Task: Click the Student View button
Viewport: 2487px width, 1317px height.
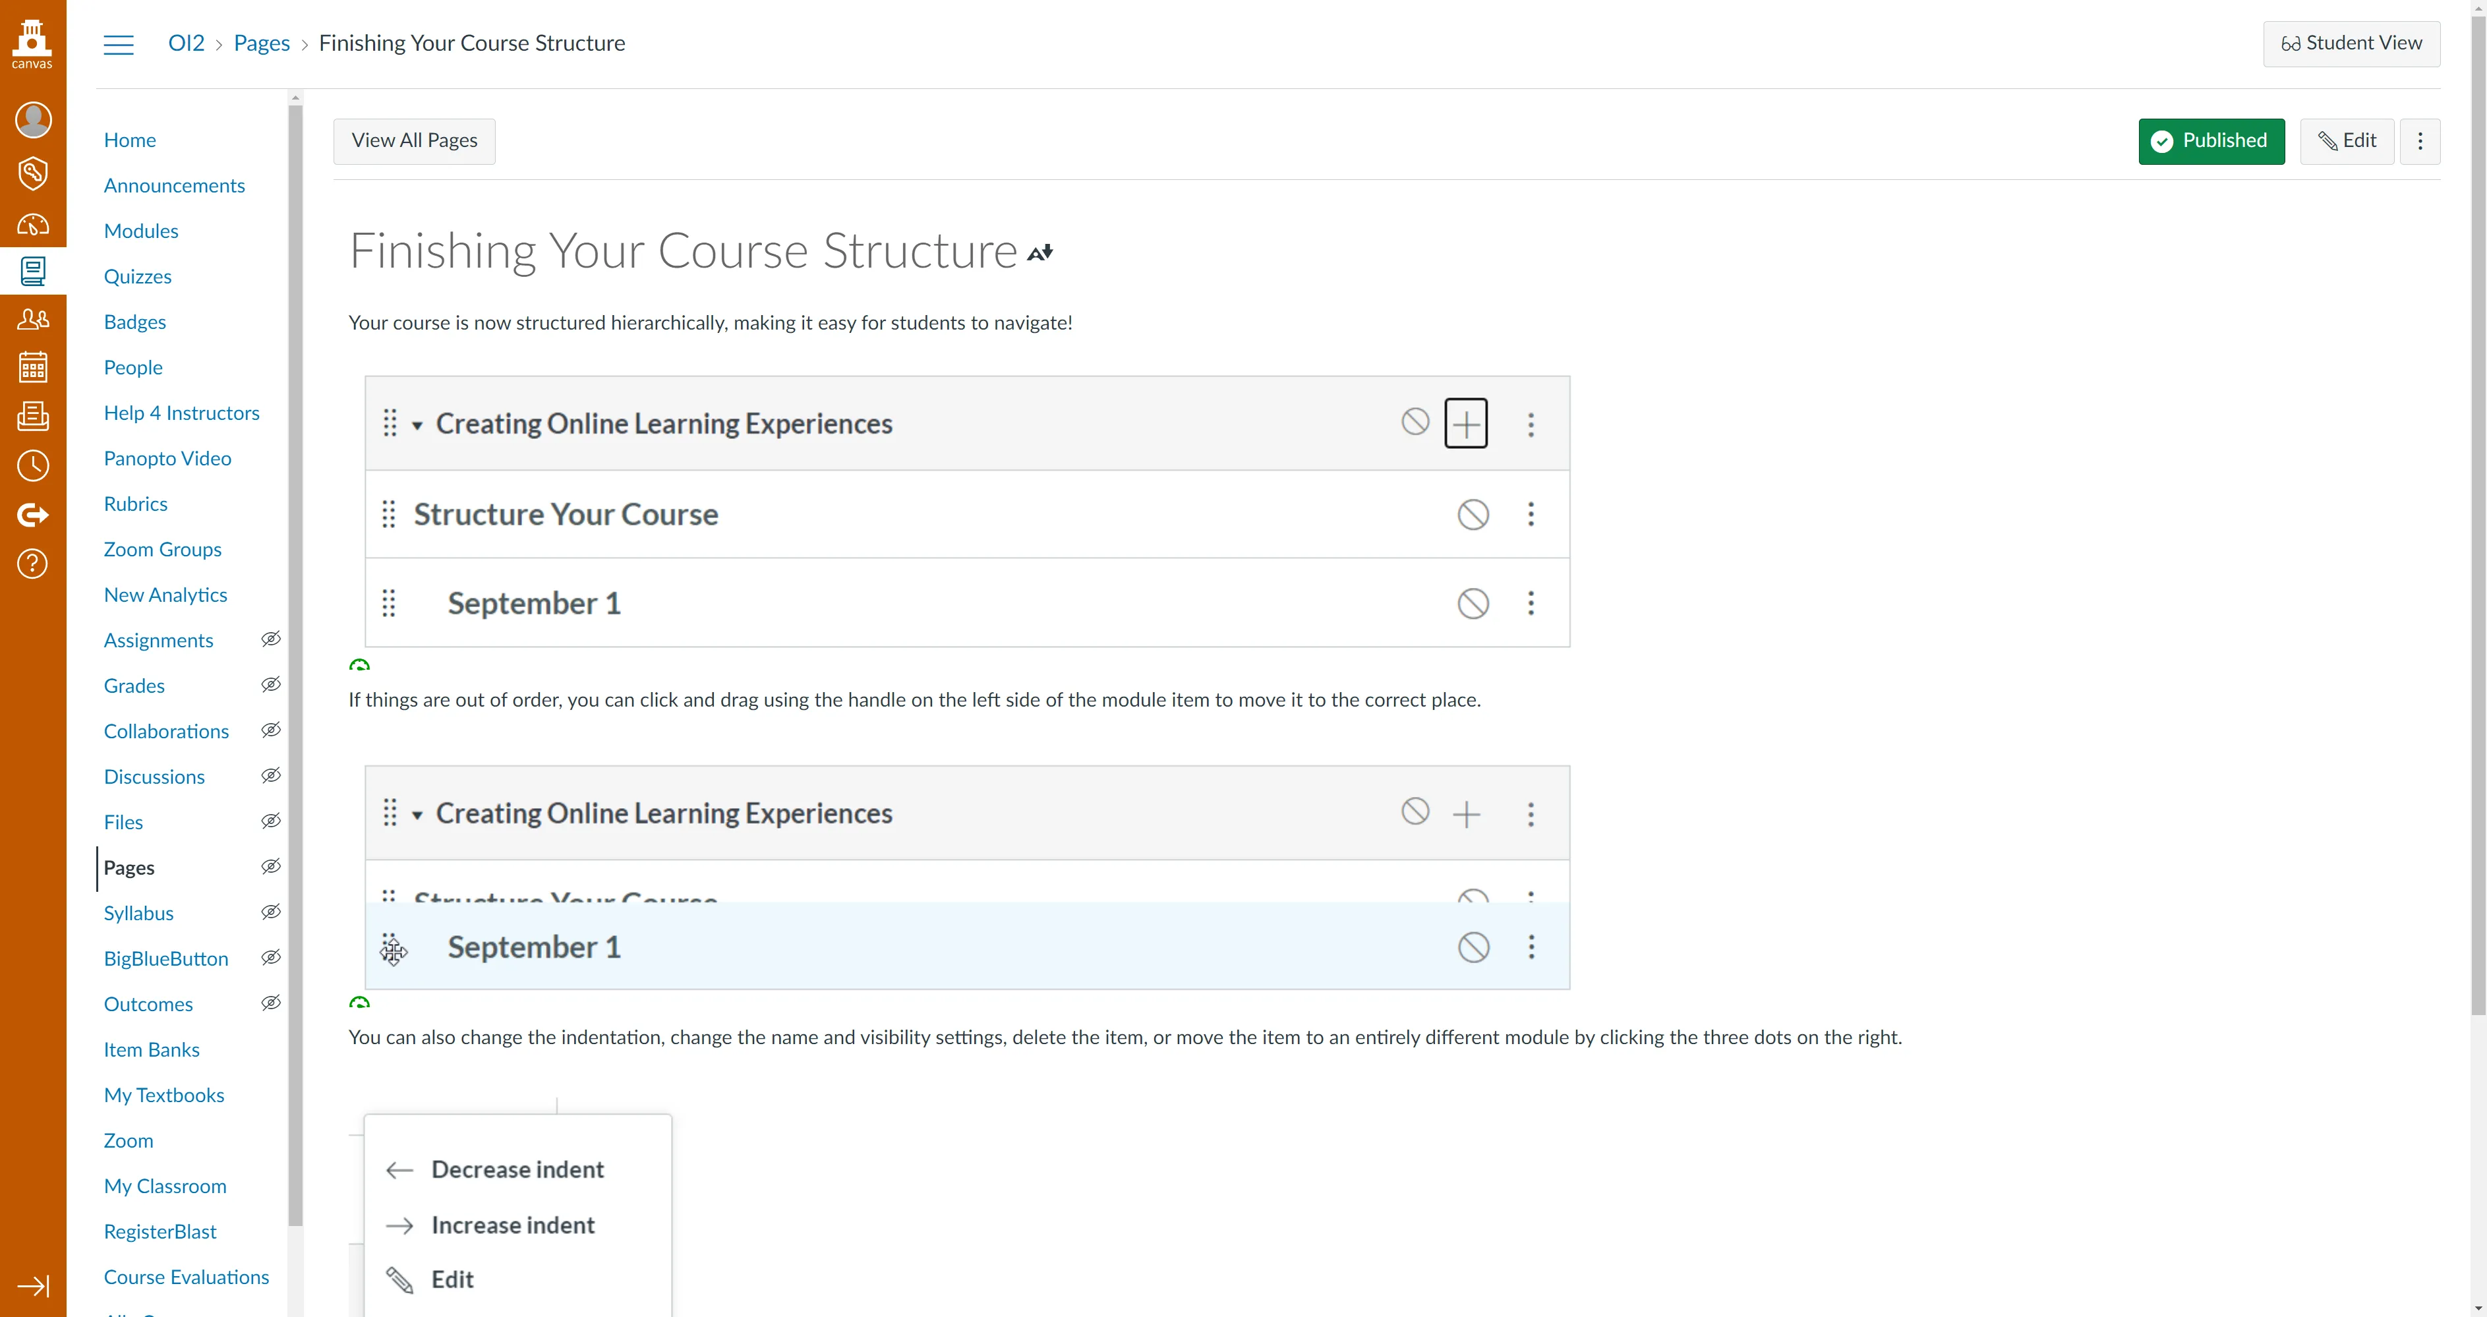Action: (x=2351, y=44)
